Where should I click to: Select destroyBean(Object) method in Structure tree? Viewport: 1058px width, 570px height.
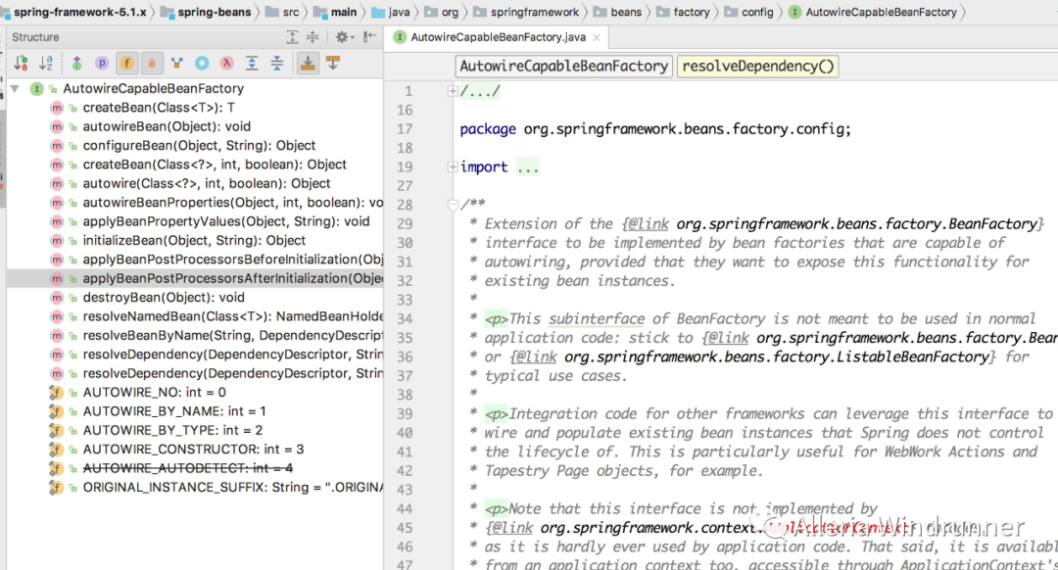[x=164, y=298]
